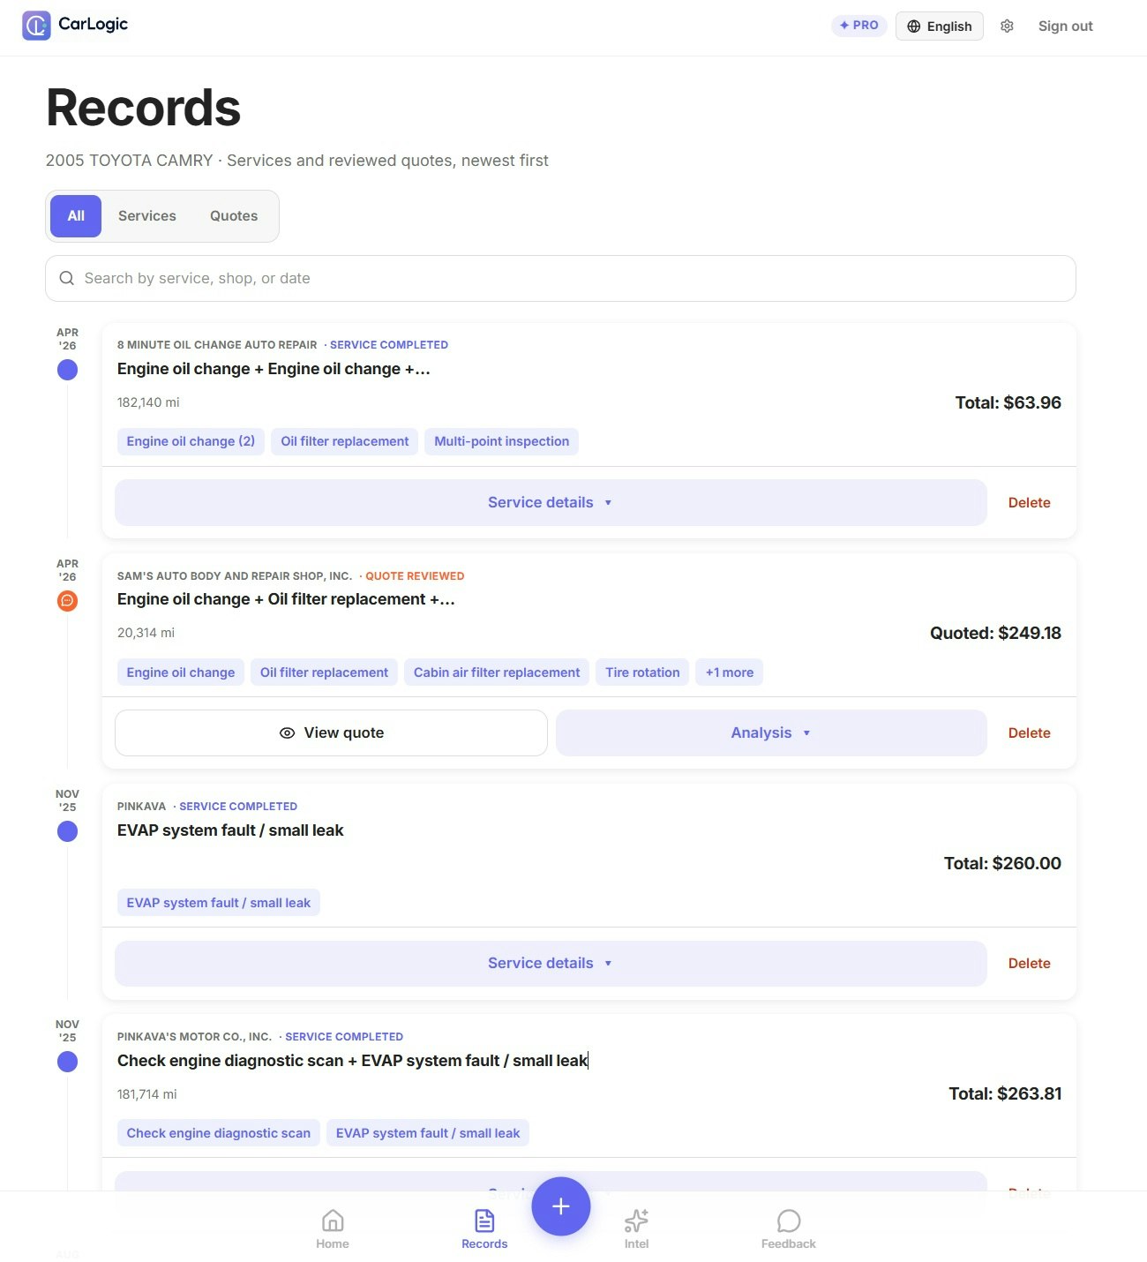Switch to the Services filter tab

click(147, 216)
